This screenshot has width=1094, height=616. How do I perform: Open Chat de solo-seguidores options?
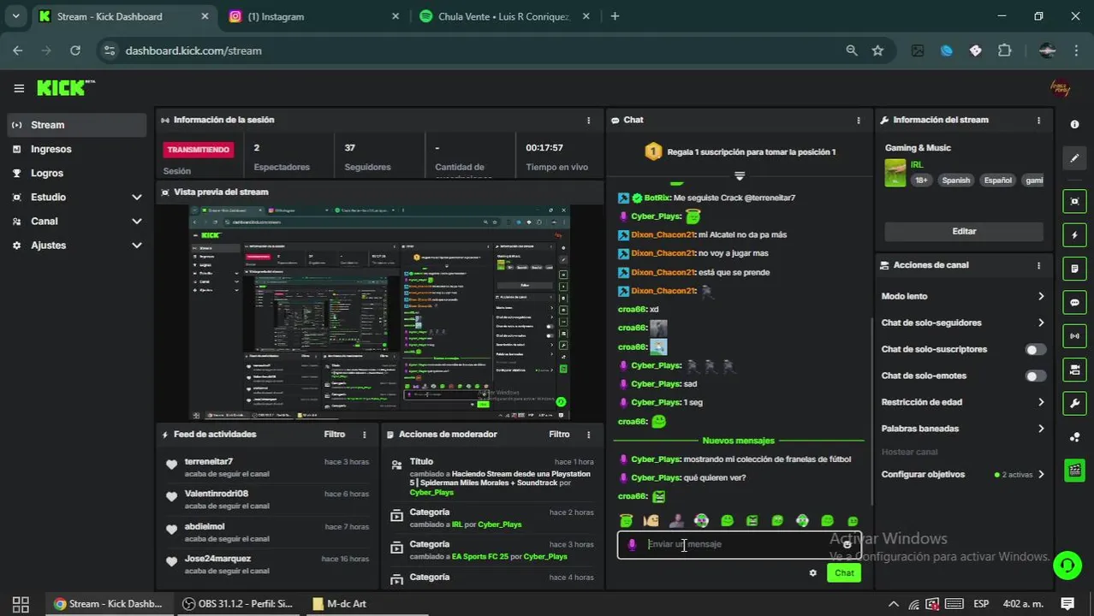click(963, 323)
